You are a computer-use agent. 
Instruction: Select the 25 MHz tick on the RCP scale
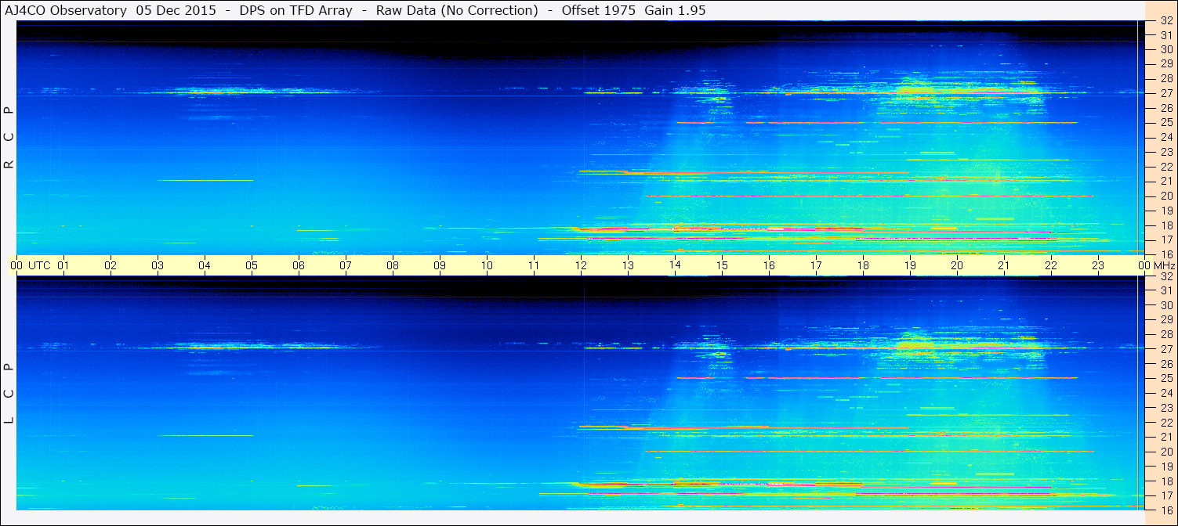point(1165,123)
